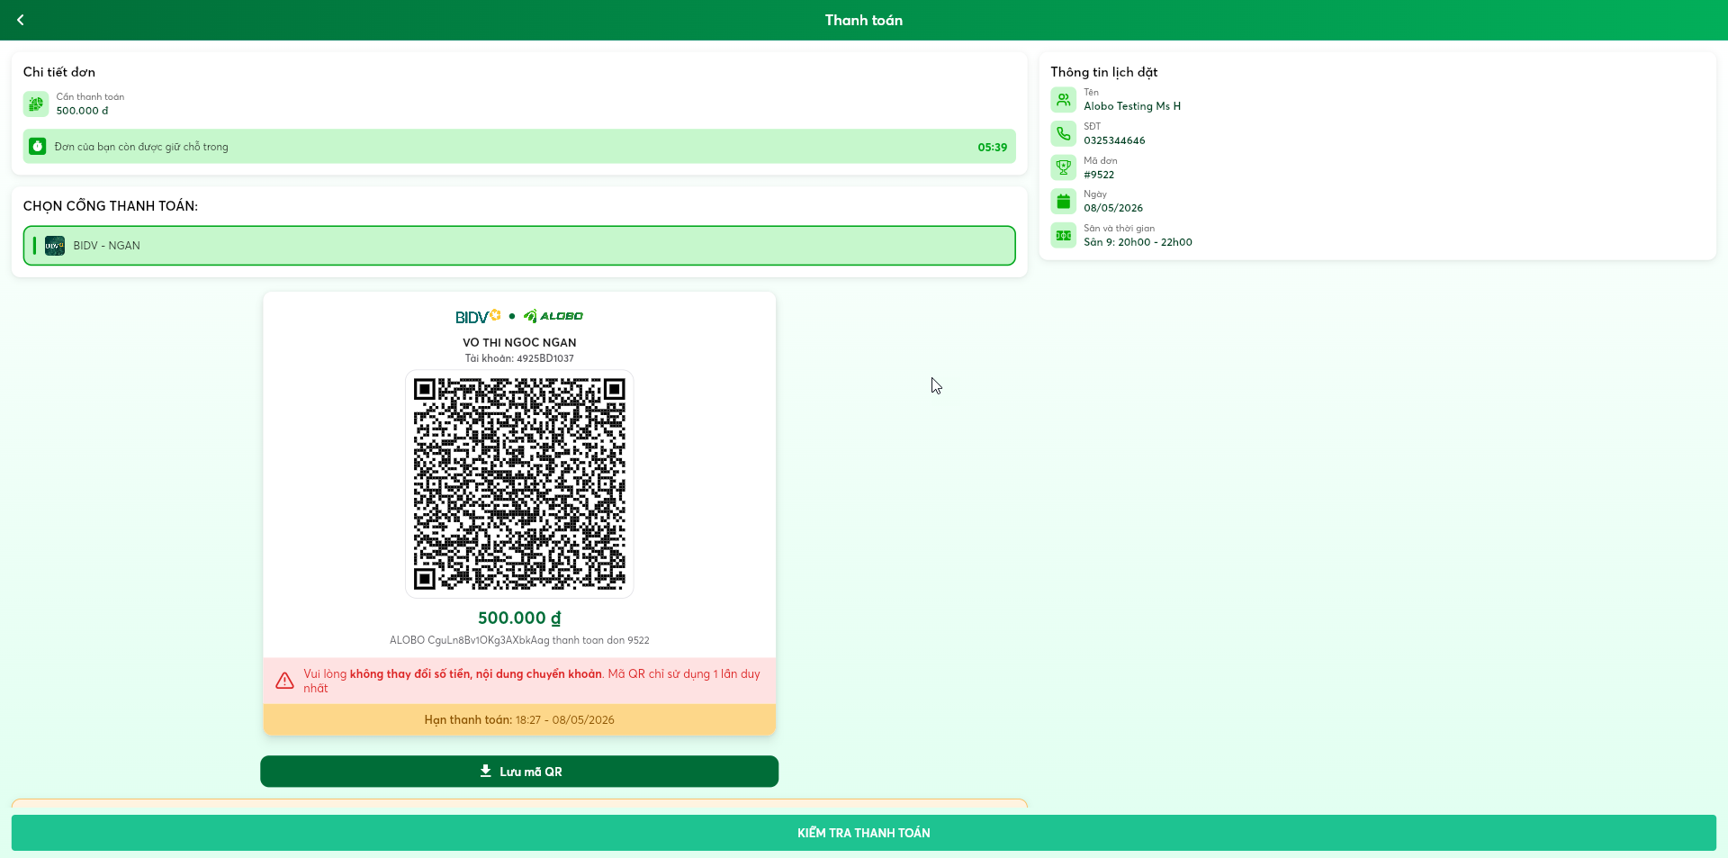
Task: Click the warning about not changing transfer amount
Action: 519,681
